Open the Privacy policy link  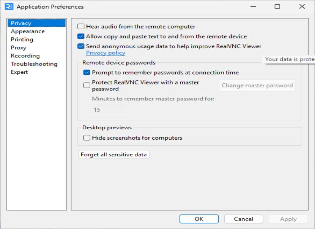click(106, 53)
